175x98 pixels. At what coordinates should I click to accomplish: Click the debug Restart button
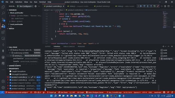154,6
